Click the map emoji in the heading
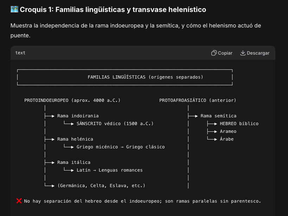 (x=14, y=9)
